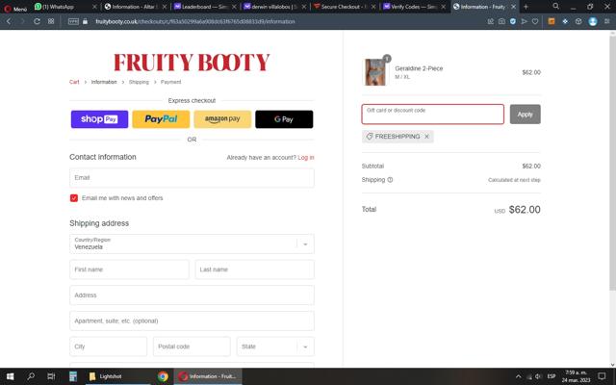The image size is (616, 385).
Task: Open the Opera Menu button
Action: pyautogui.click(x=15, y=8)
